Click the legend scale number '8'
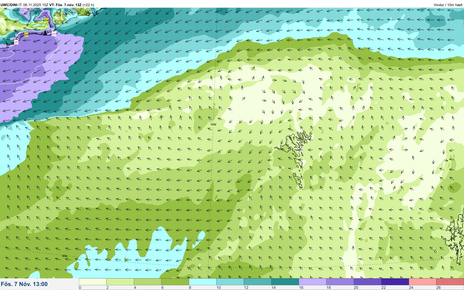This screenshot has width=464, height=290. point(189,287)
